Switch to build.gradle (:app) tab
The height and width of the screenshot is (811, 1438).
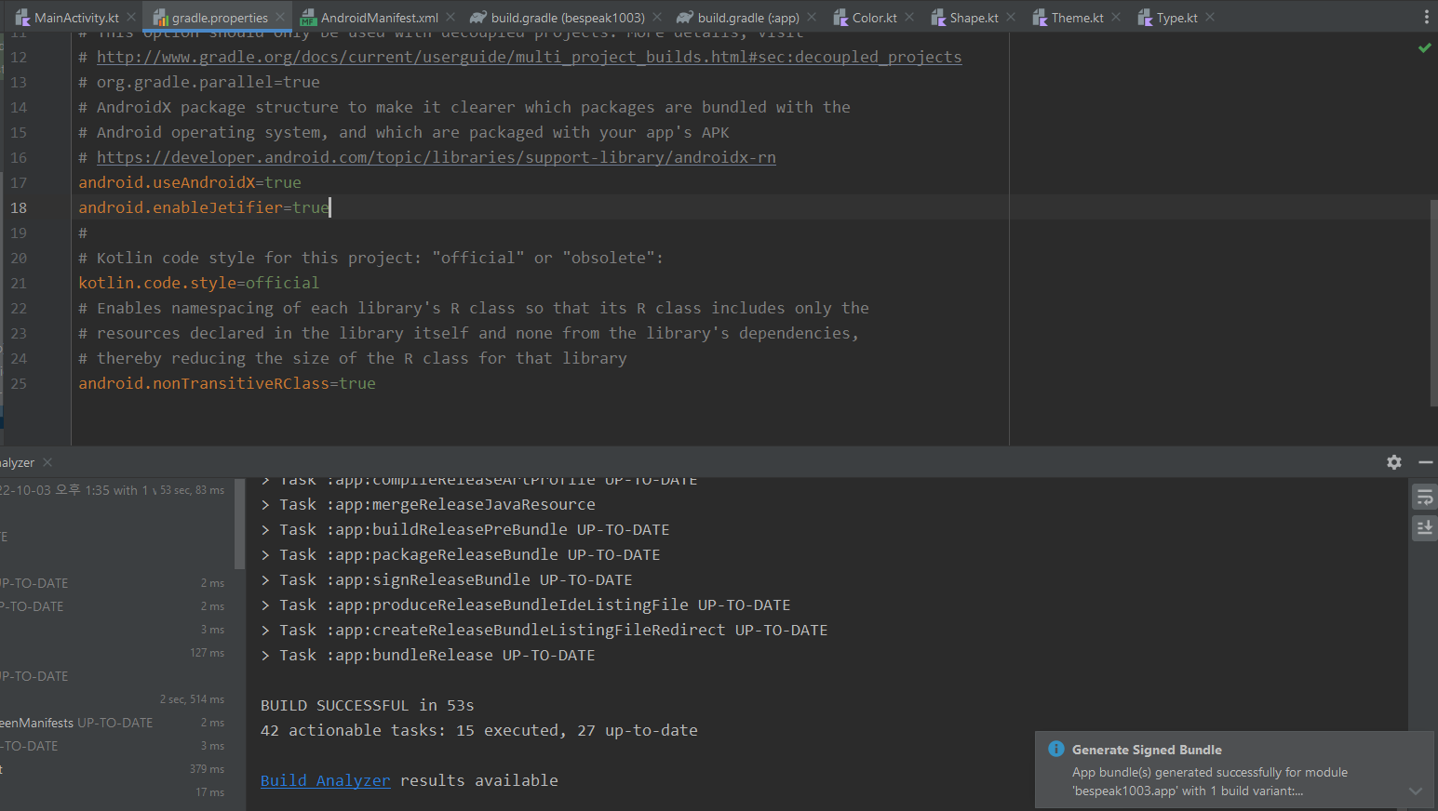pos(748,18)
